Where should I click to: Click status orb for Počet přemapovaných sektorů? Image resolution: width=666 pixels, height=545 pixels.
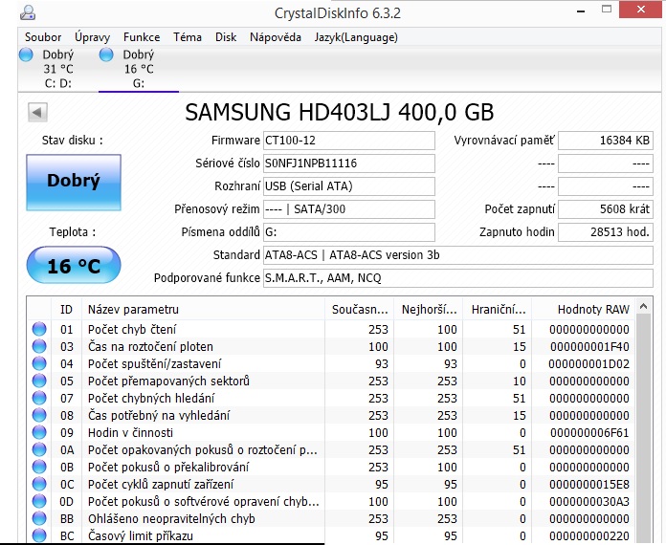coord(39,381)
